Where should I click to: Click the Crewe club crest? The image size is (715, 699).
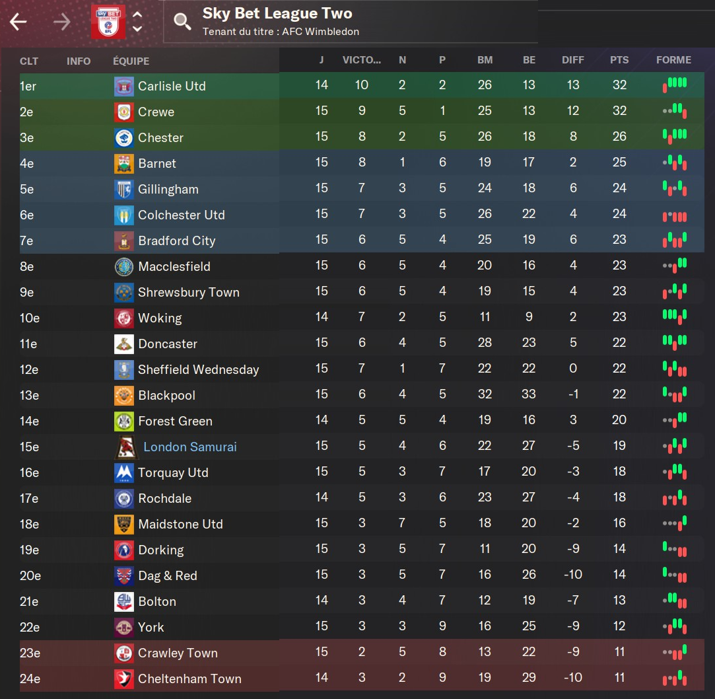click(x=123, y=112)
